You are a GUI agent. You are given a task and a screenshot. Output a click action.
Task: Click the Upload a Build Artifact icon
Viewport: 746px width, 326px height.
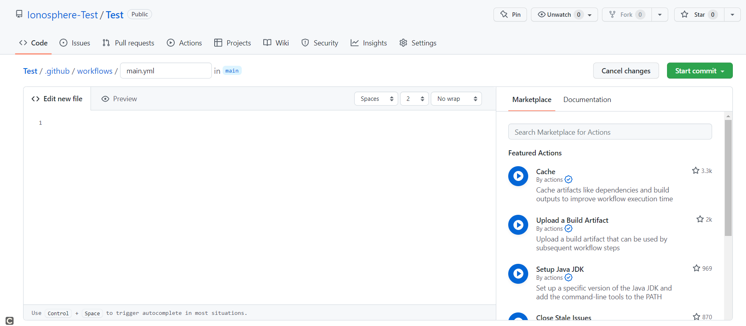click(x=518, y=225)
